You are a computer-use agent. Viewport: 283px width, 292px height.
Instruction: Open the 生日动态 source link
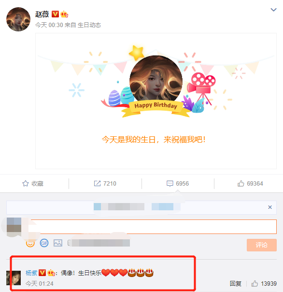89,25
